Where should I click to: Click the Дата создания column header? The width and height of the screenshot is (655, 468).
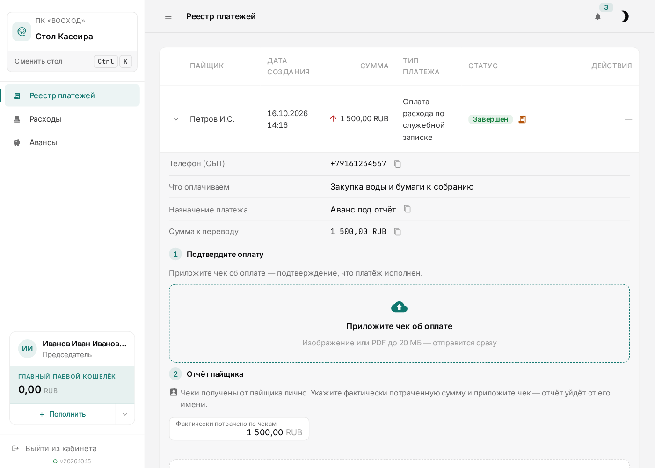(x=288, y=66)
